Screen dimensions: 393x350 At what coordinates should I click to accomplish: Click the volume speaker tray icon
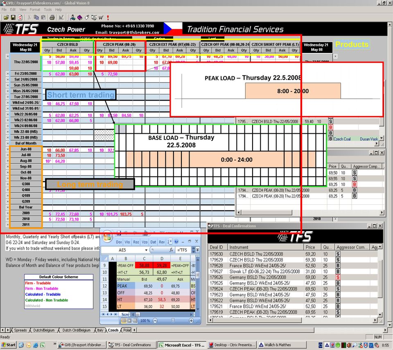(349, 345)
